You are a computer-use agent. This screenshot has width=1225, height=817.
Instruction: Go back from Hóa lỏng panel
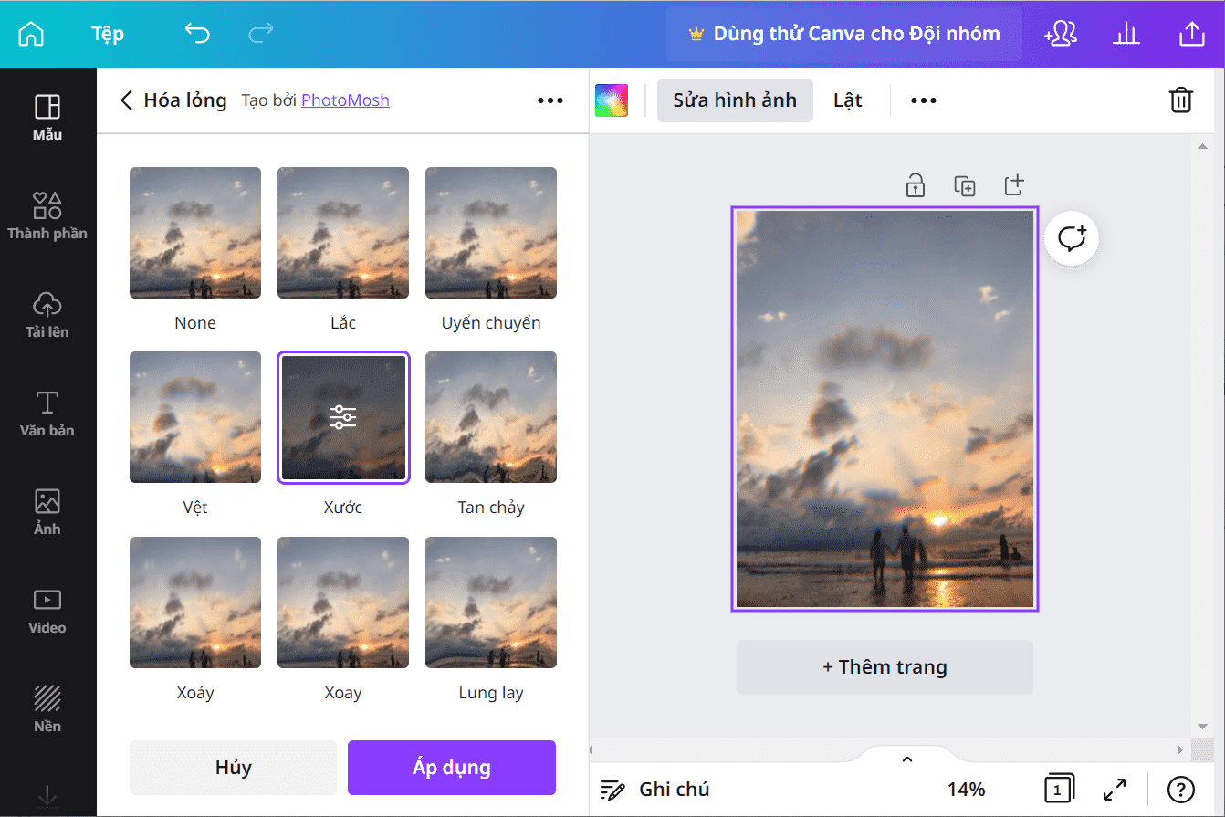[127, 100]
